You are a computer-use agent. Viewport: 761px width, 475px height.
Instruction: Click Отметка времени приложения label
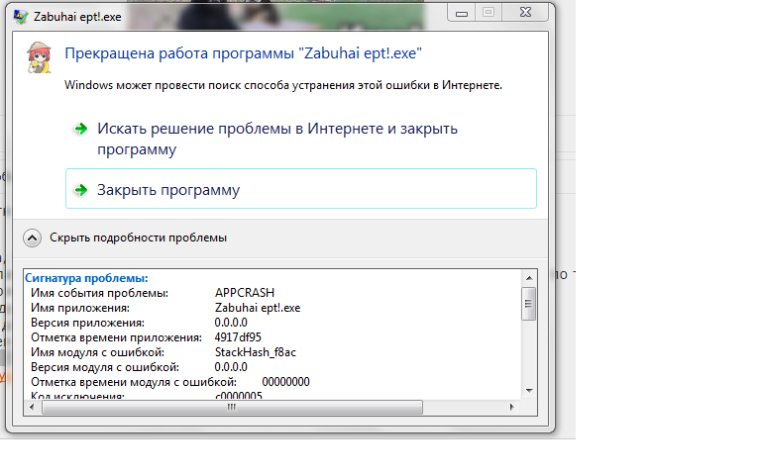(117, 337)
